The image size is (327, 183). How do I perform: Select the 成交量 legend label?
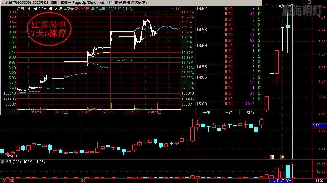(68, 9)
